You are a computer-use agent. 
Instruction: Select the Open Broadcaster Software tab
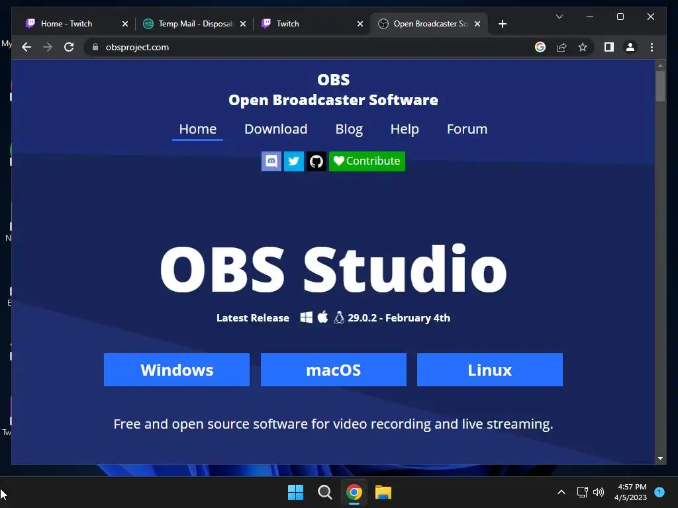pos(428,24)
